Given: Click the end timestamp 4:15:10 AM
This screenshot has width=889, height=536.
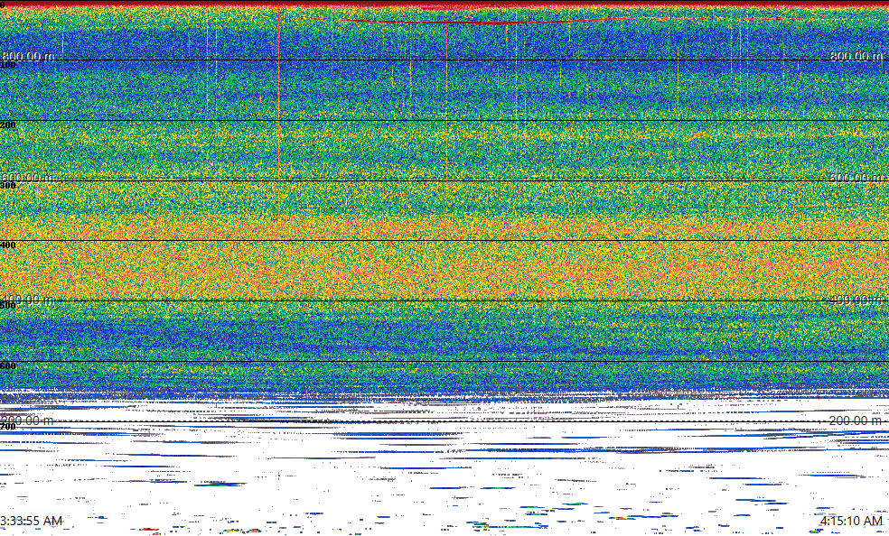Looking at the screenshot, I should [x=851, y=521].
